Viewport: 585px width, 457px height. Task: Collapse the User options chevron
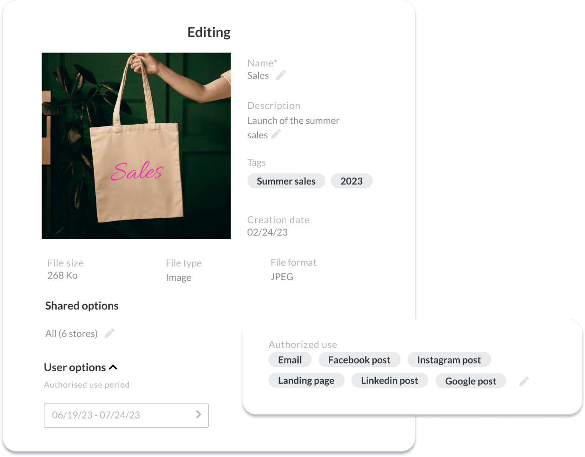(x=114, y=367)
